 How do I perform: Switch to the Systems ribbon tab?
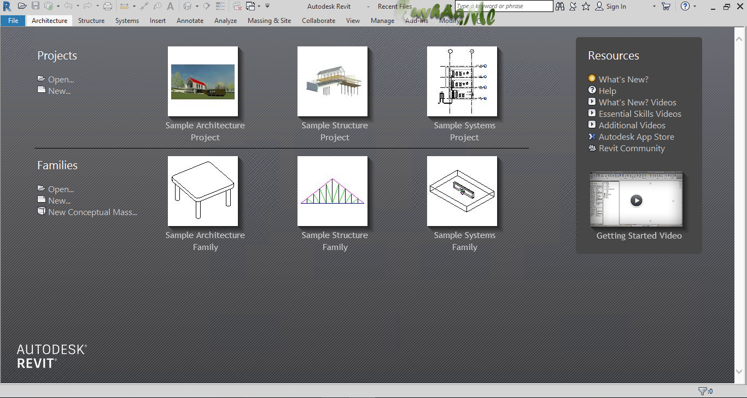pos(127,20)
